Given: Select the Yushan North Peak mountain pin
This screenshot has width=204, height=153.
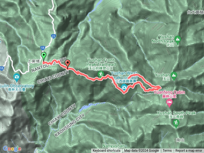Looking at the screenshot, I should (x=178, y=40).
